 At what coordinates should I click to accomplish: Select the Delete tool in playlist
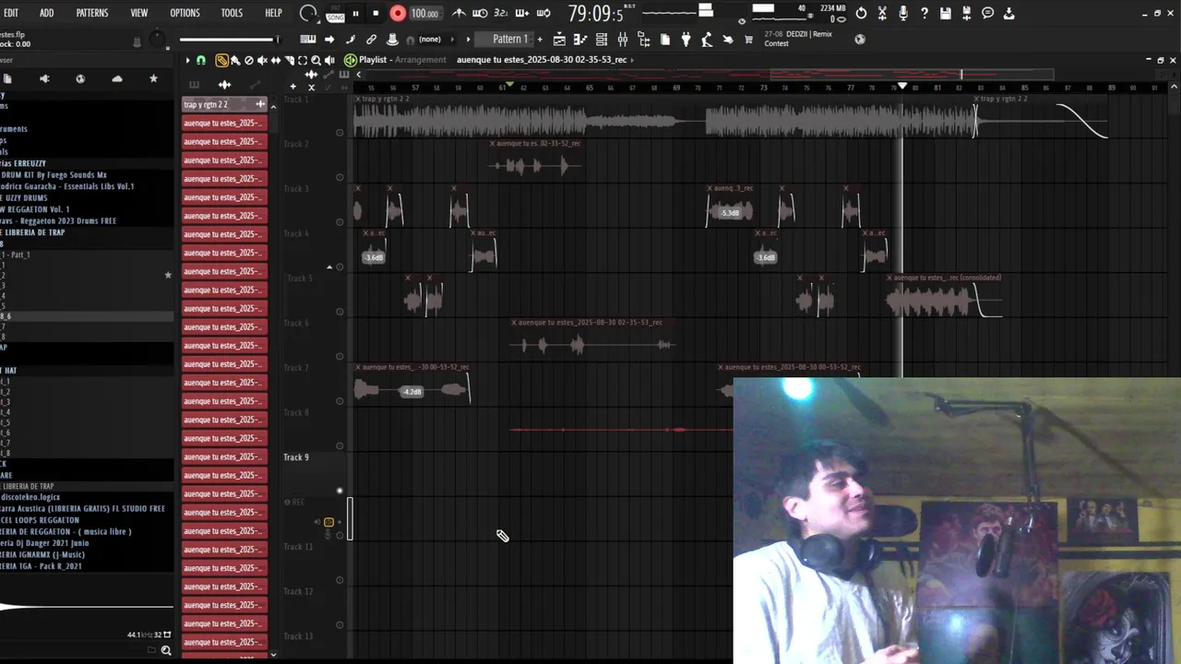(x=248, y=60)
